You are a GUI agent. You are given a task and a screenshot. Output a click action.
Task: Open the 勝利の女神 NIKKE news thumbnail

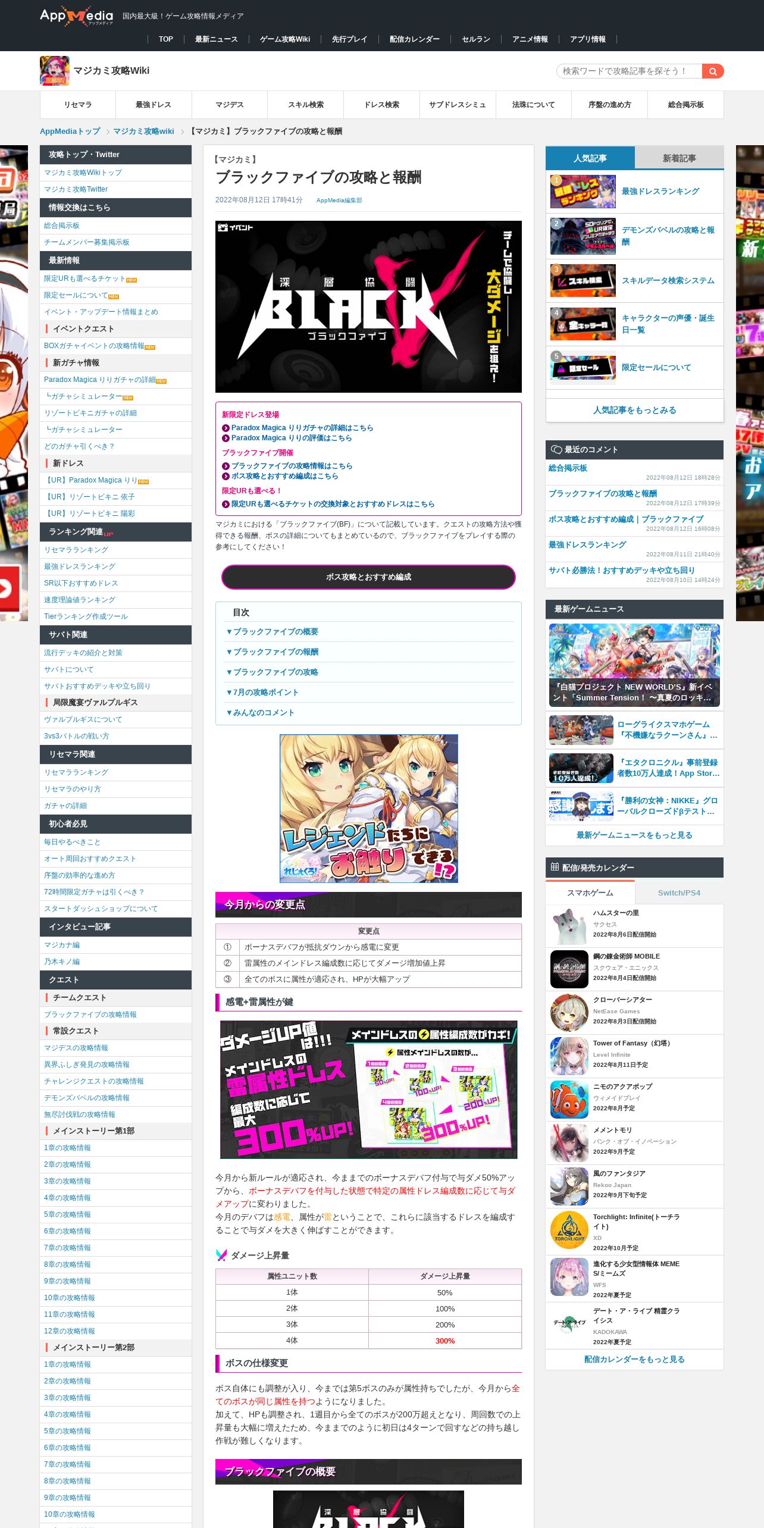pyautogui.click(x=581, y=806)
